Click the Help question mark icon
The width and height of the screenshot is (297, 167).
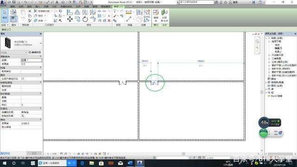pos(260,2)
